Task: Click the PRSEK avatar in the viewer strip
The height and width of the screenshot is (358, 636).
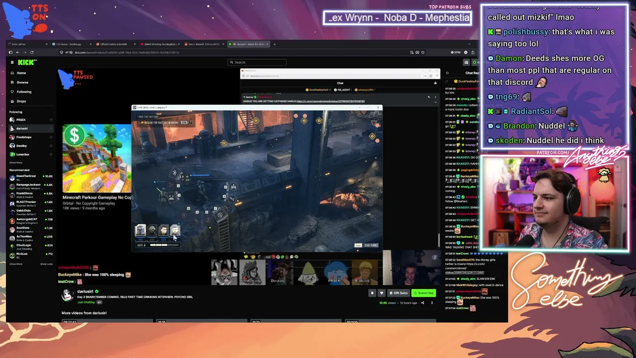Action: (336, 272)
